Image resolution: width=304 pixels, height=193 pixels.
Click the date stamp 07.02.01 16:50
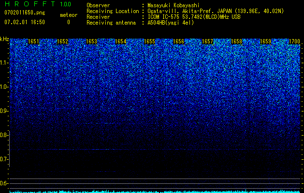pos(25,22)
